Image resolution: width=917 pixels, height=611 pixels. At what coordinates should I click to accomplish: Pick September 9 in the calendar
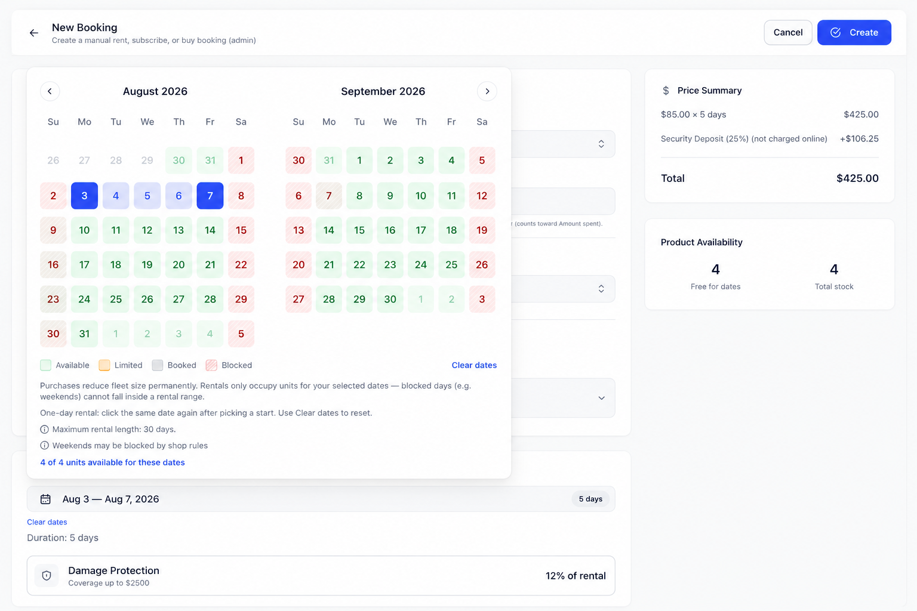click(x=390, y=196)
